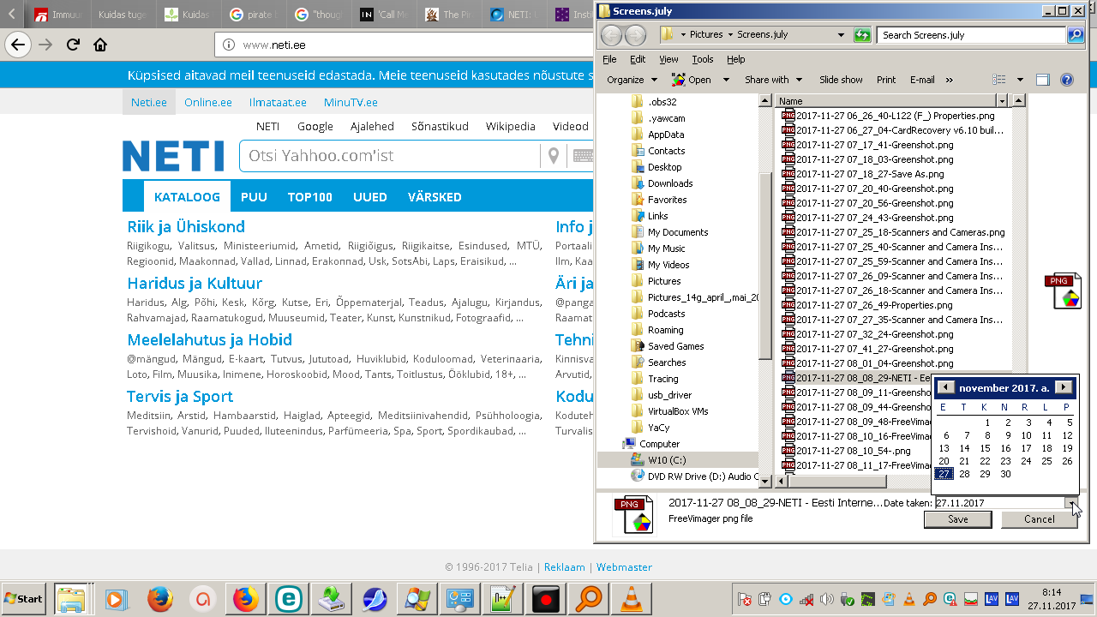1097x617 pixels.
Task: Click the green refresh button beside the address bar
Action: pyautogui.click(x=862, y=35)
